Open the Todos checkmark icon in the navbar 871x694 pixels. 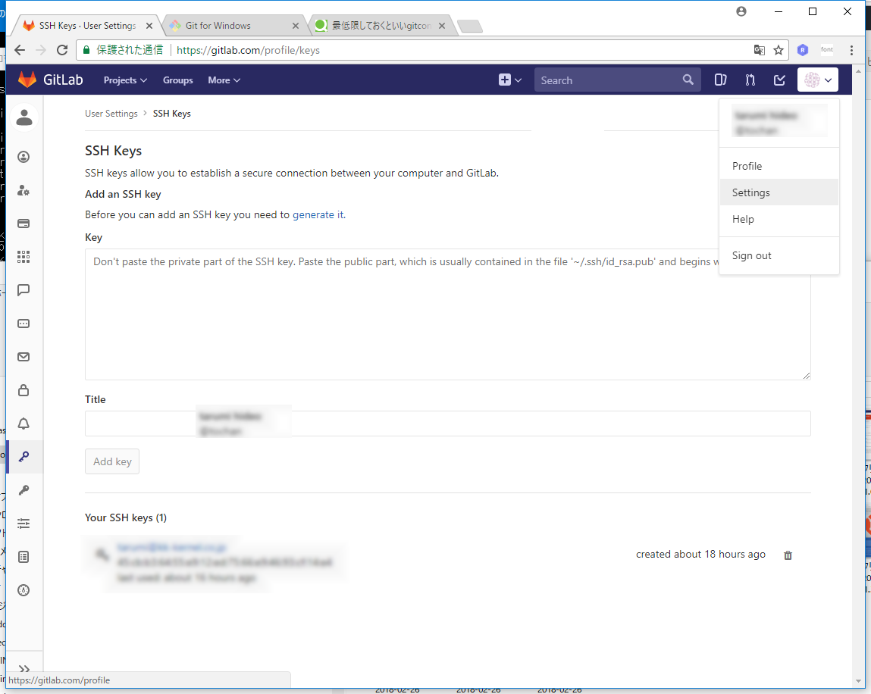(779, 80)
